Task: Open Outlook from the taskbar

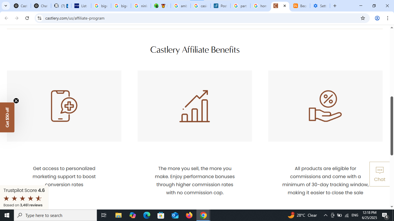Action: click(x=175, y=215)
